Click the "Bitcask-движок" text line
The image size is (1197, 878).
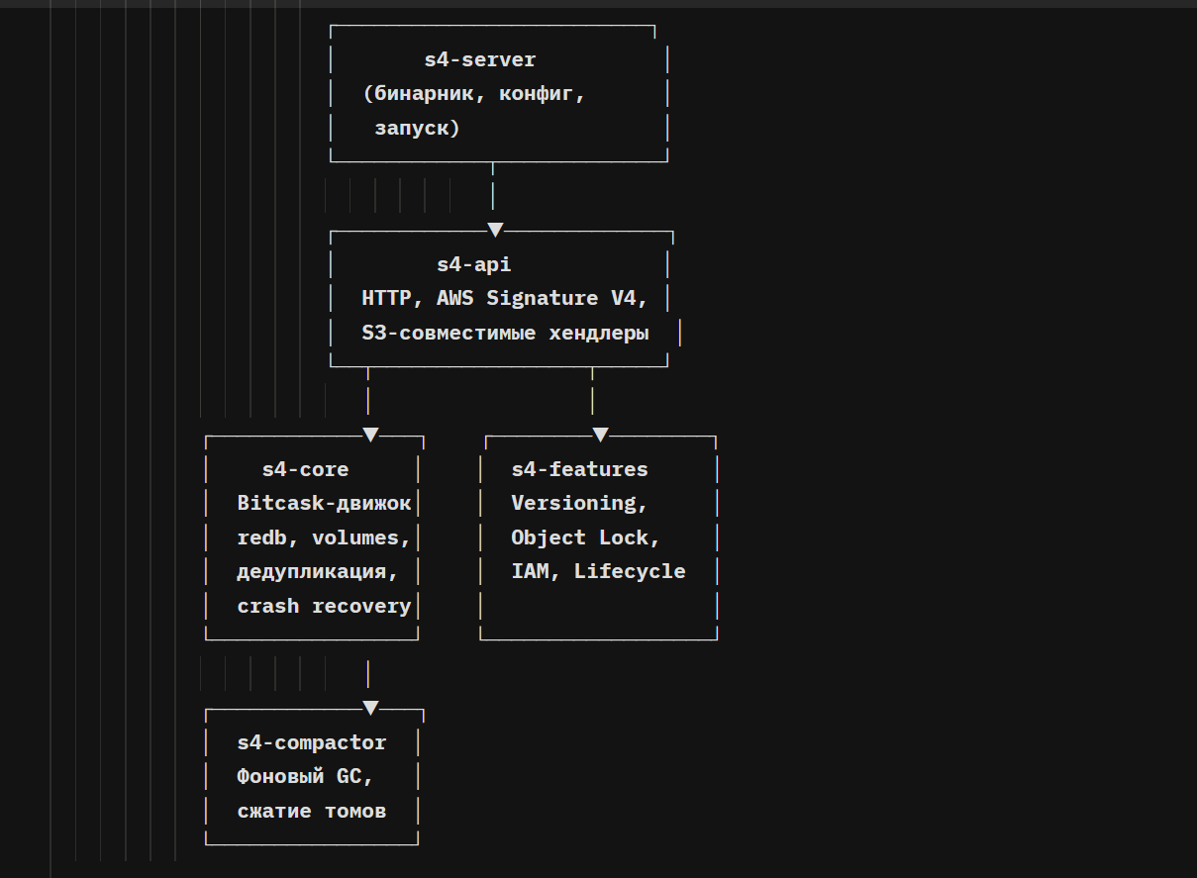click(324, 503)
